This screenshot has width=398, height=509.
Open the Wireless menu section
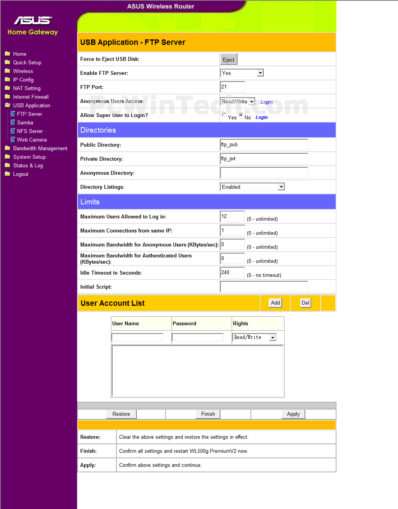(x=23, y=71)
